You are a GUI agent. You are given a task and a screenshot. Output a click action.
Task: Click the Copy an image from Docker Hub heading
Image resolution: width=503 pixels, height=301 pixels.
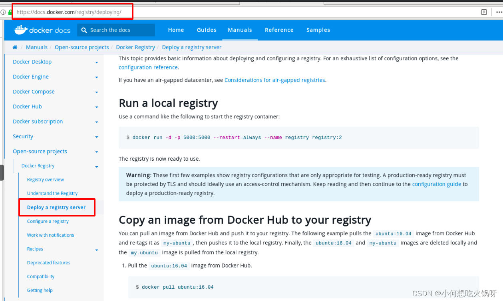(x=245, y=220)
